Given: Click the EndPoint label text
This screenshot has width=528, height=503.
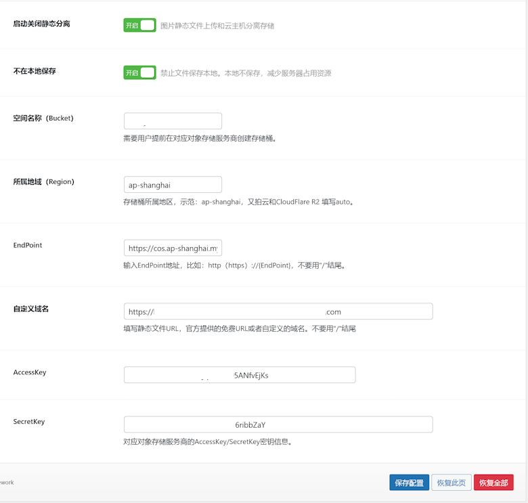Looking at the screenshot, I should (28, 245).
